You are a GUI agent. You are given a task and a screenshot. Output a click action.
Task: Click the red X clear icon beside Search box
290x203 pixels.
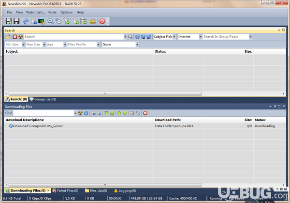(15, 37)
